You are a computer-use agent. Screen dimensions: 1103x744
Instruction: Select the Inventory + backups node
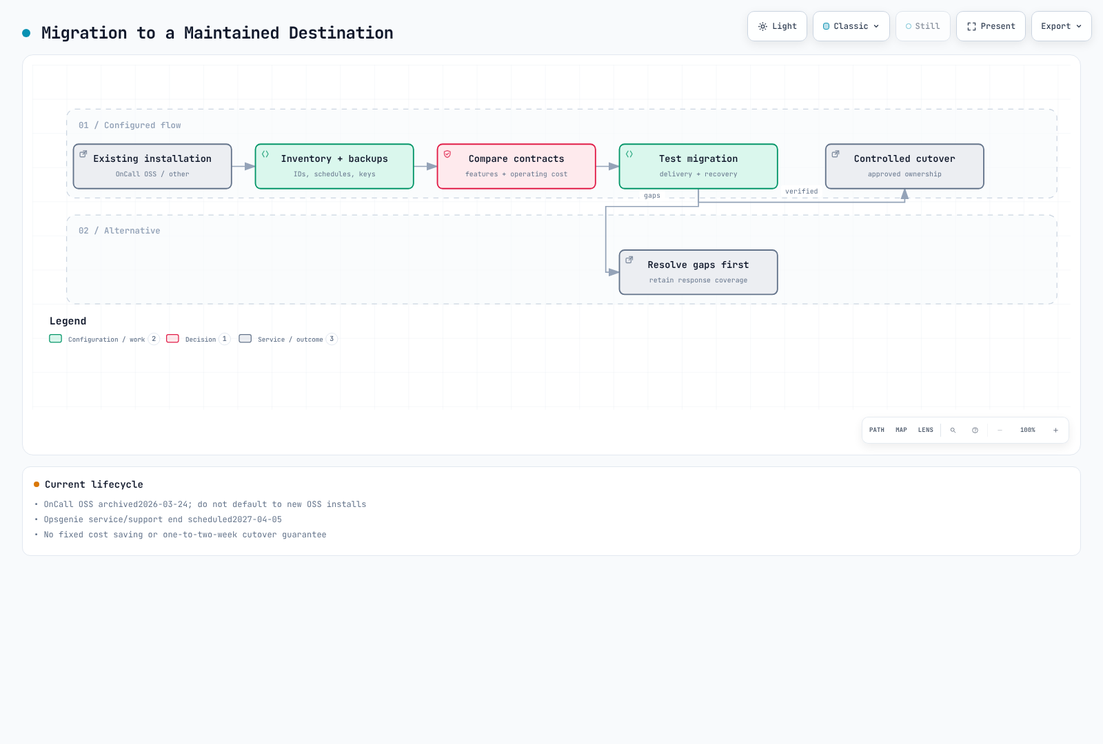coord(334,166)
